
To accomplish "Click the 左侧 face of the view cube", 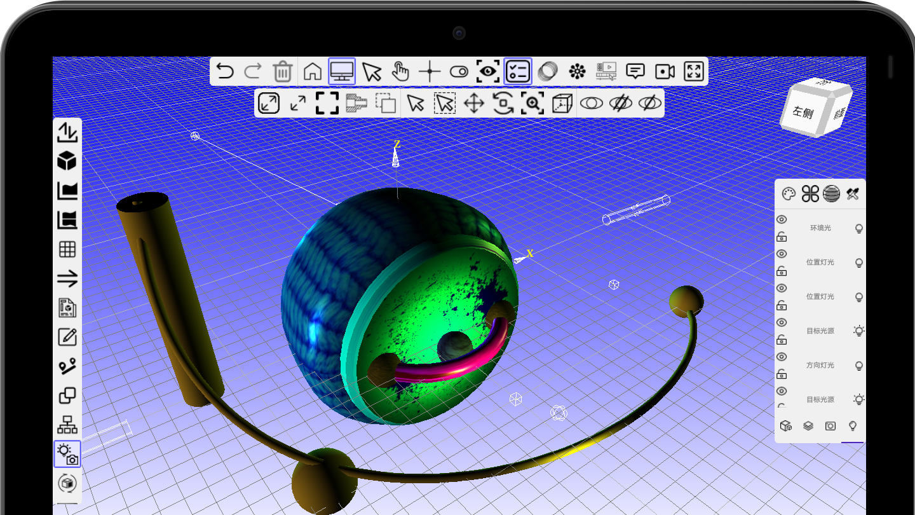I will tap(803, 113).
